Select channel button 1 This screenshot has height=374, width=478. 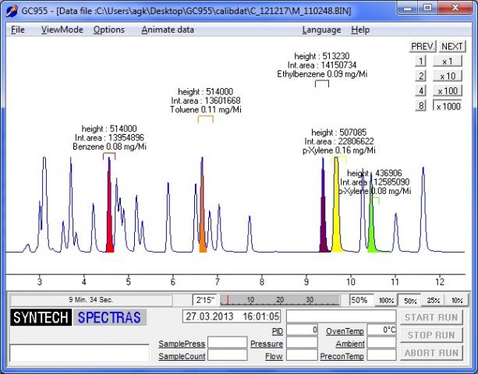(x=421, y=62)
